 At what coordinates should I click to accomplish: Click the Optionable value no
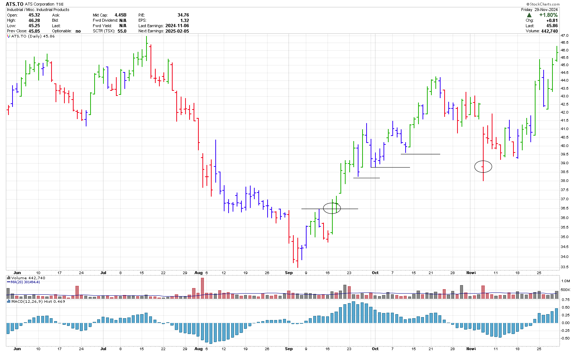point(78,31)
